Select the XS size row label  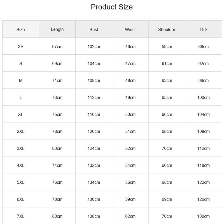(20, 46)
